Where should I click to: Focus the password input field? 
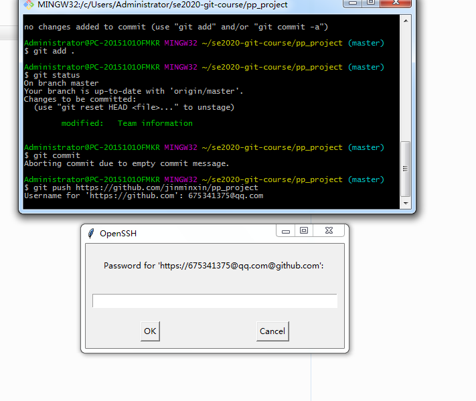click(x=215, y=301)
